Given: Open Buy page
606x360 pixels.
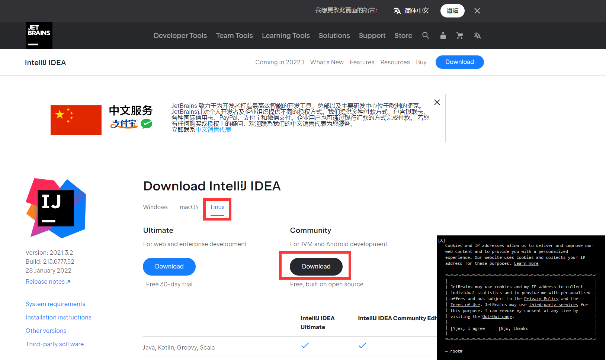Looking at the screenshot, I should tap(421, 62).
